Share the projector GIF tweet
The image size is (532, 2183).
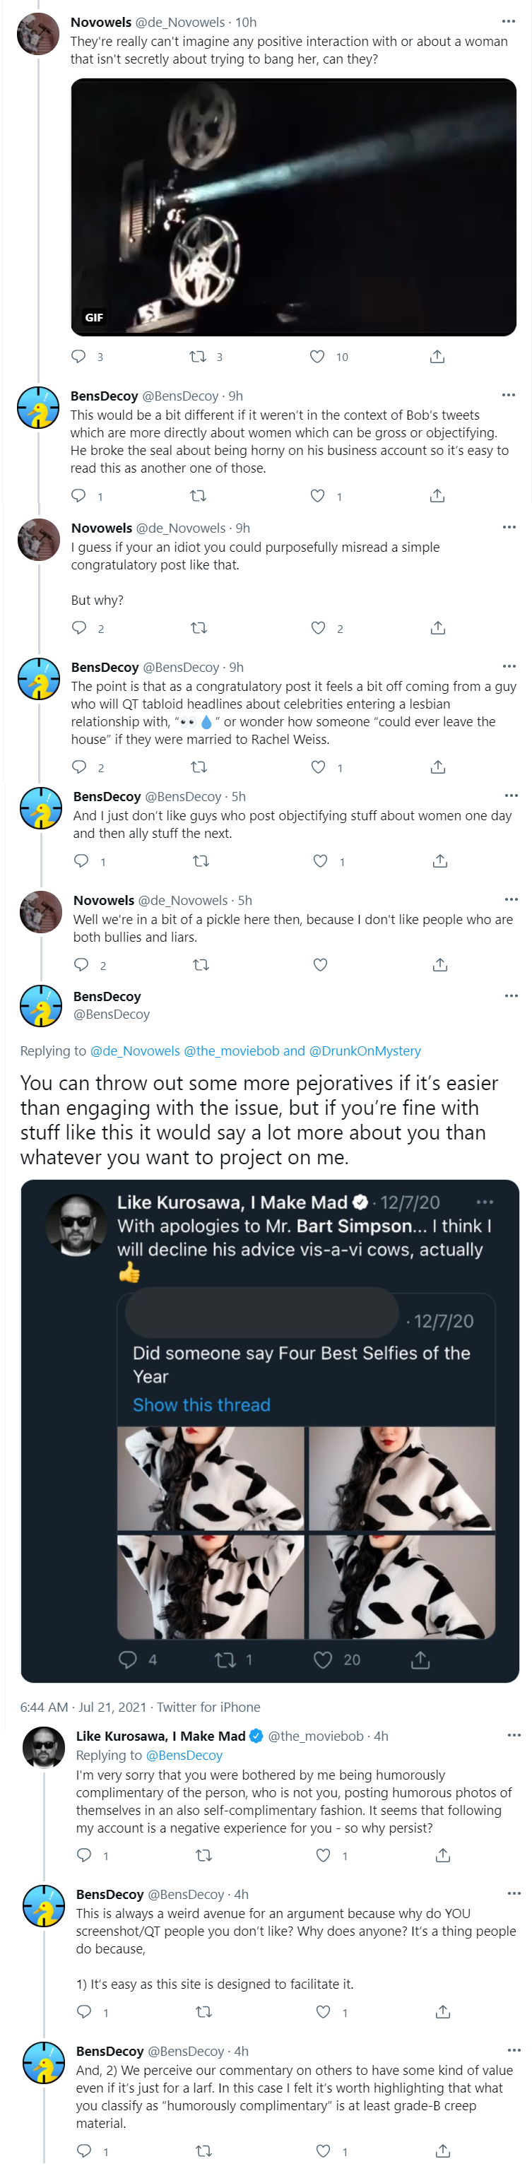coord(437,357)
